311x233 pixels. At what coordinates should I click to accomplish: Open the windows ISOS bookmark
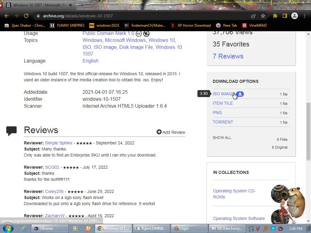coord(104,25)
